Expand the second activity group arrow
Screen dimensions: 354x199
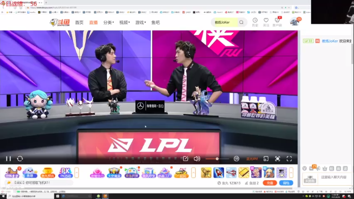[x=194, y=172]
